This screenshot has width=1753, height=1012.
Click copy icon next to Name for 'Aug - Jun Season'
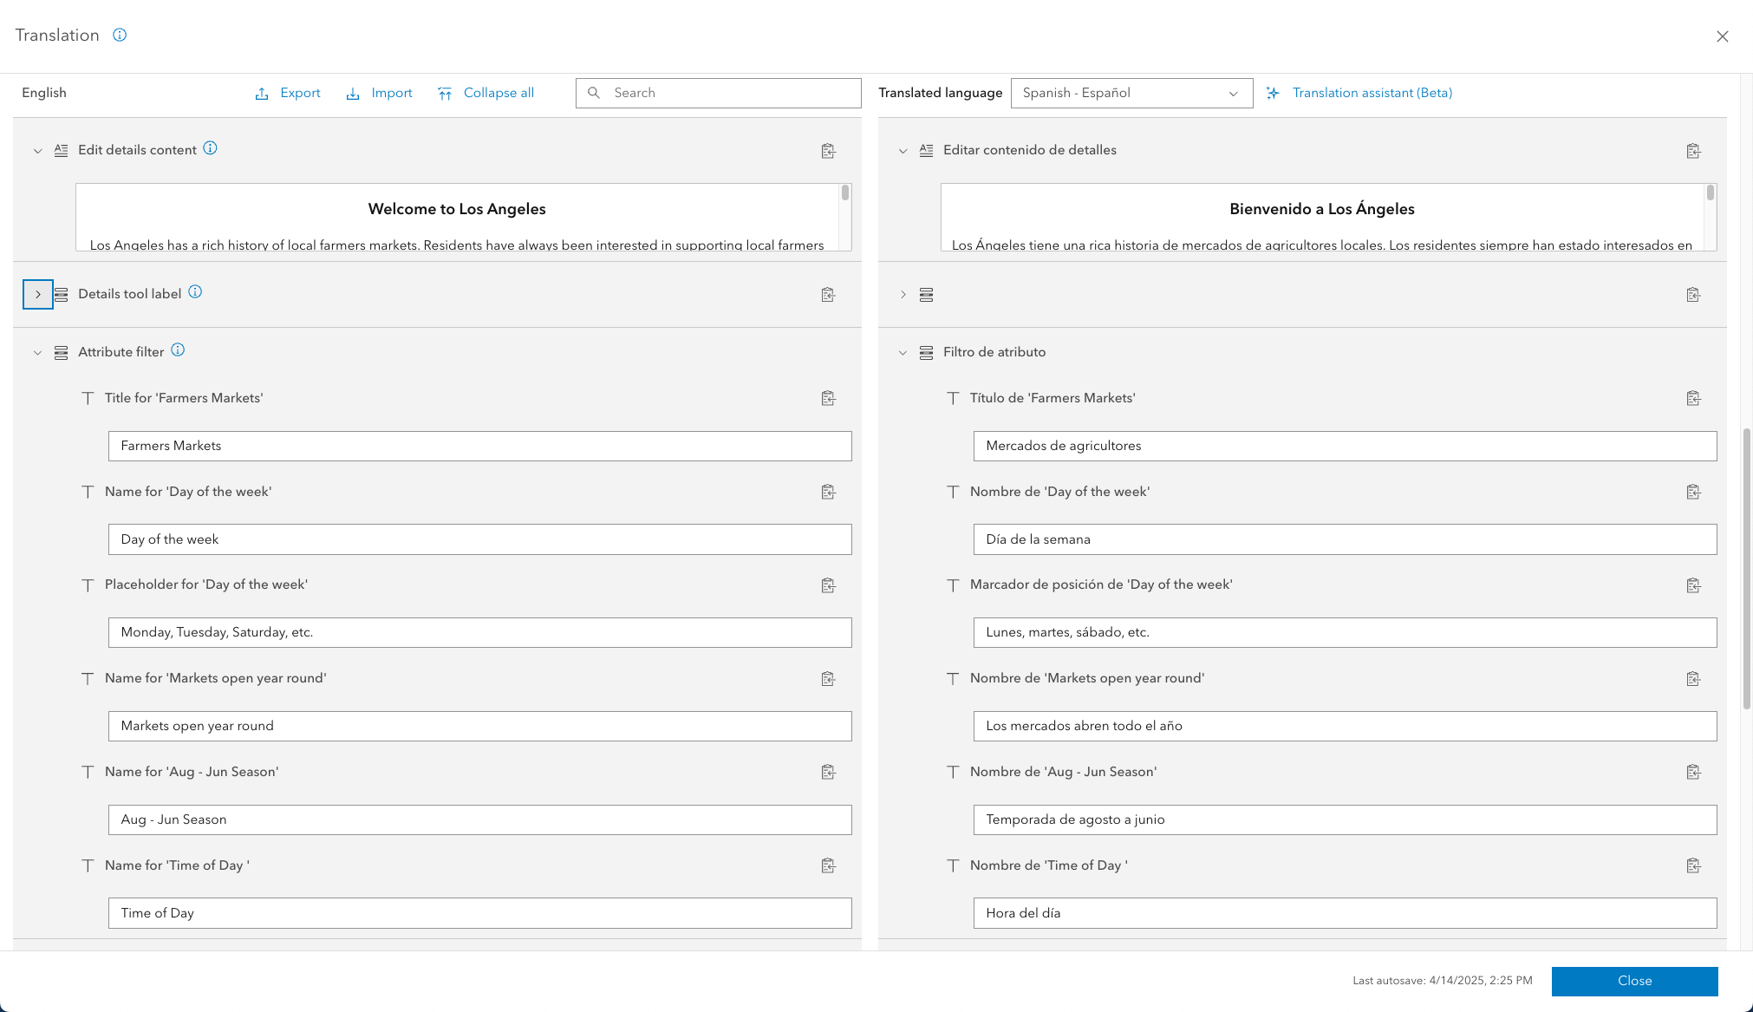tap(828, 772)
